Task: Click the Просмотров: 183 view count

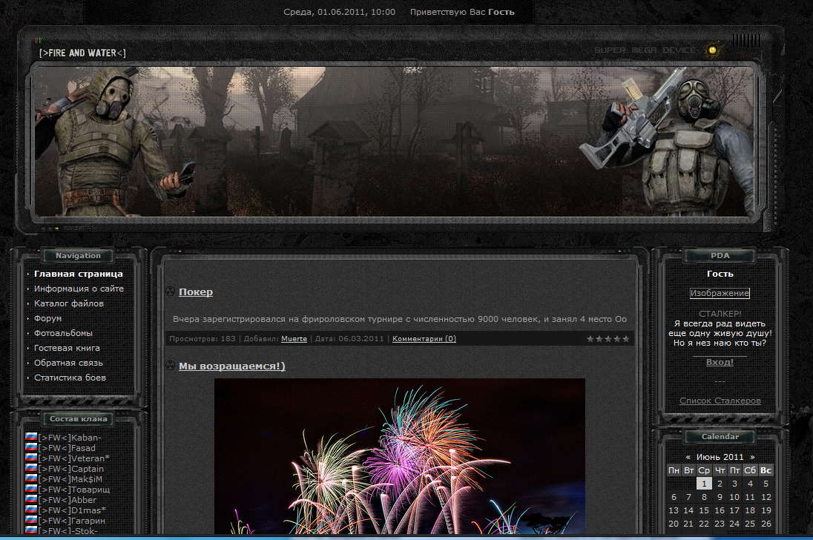Action: pyautogui.click(x=203, y=339)
